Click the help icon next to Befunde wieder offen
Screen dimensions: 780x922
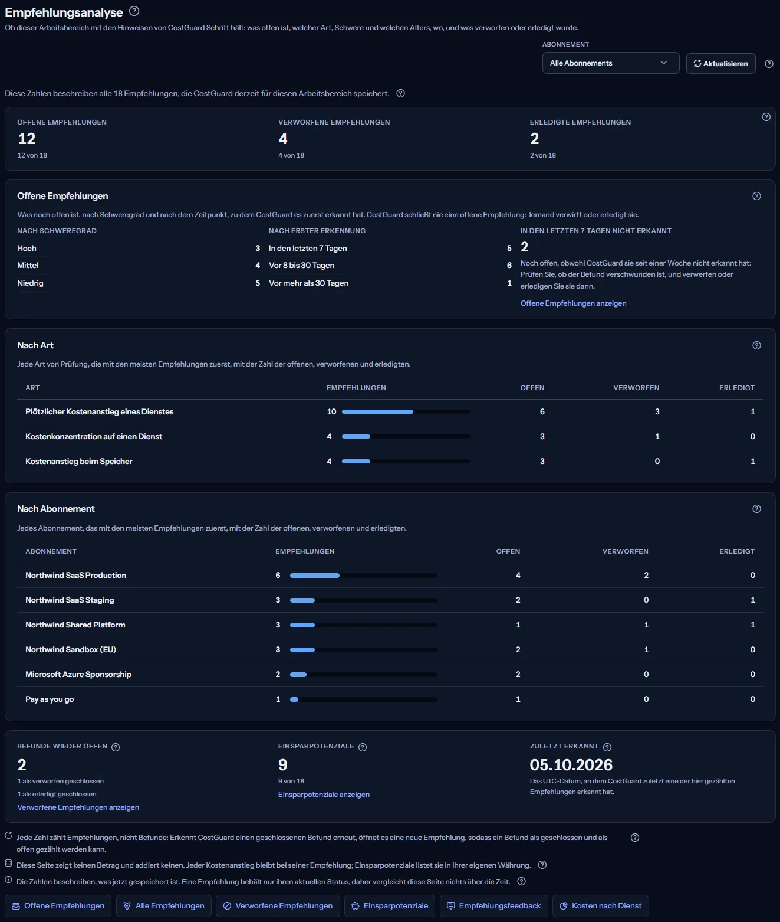(x=116, y=747)
